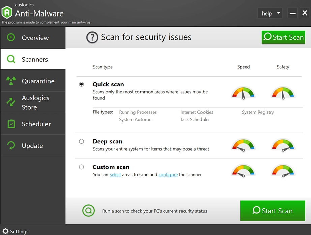Choose the Custom scan radio option
Viewport: 311px width, 235px height.
[81, 167]
